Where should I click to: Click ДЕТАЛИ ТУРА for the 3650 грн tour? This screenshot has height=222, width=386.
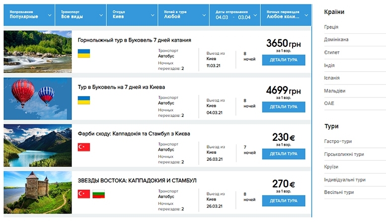tap(284, 60)
